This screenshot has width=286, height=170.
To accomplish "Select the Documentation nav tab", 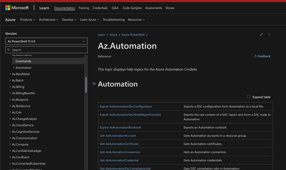I will click(65, 8).
